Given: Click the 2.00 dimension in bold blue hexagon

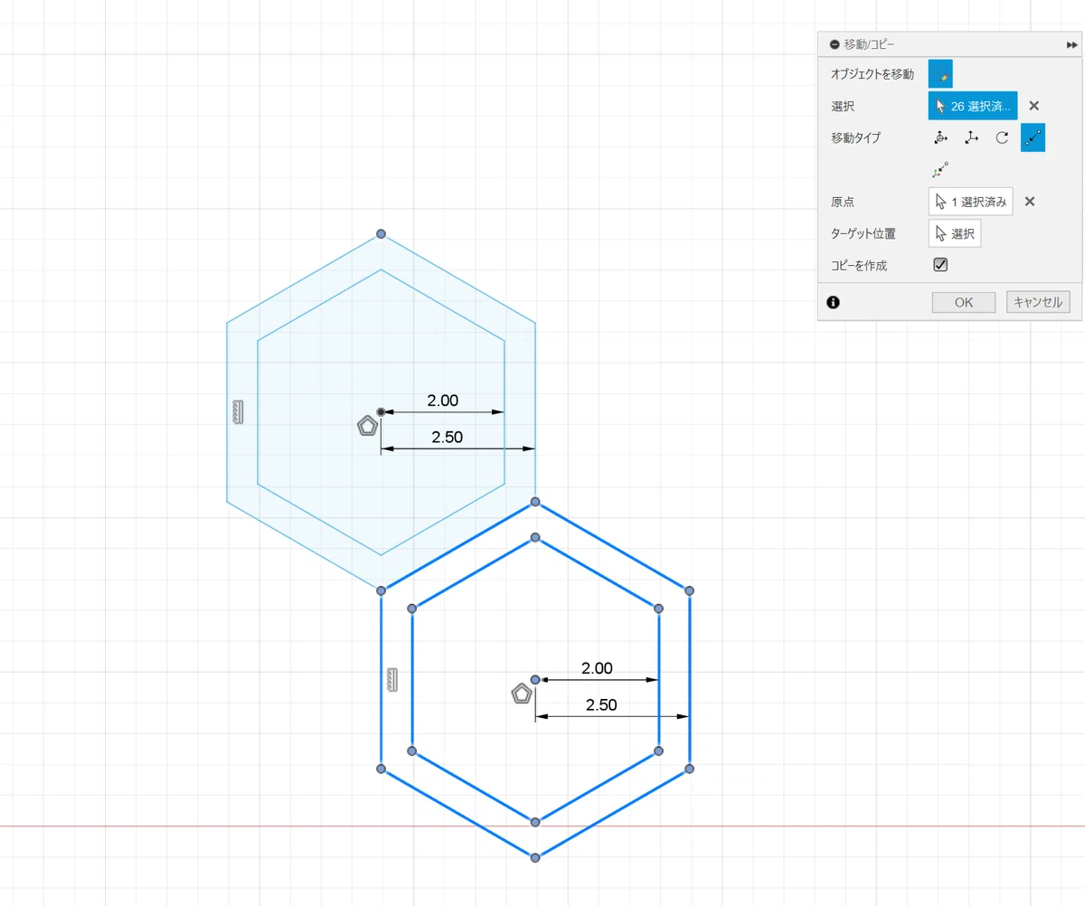Looking at the screenshot, I should click(x=597, y=668).
